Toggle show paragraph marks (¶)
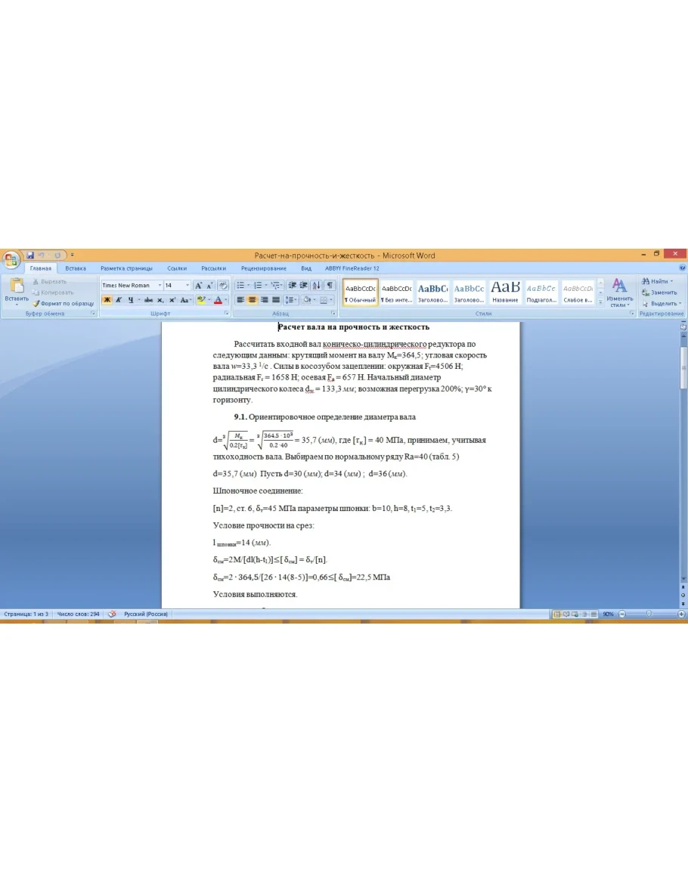 330,286
